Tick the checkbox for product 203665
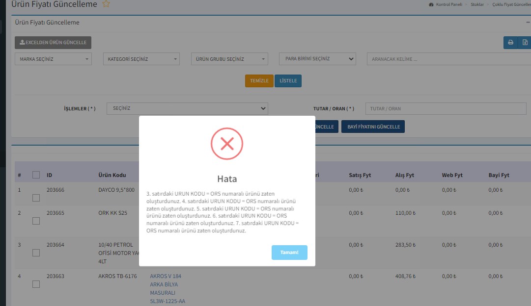Screen dimensions: 531x306 point(36,221)
